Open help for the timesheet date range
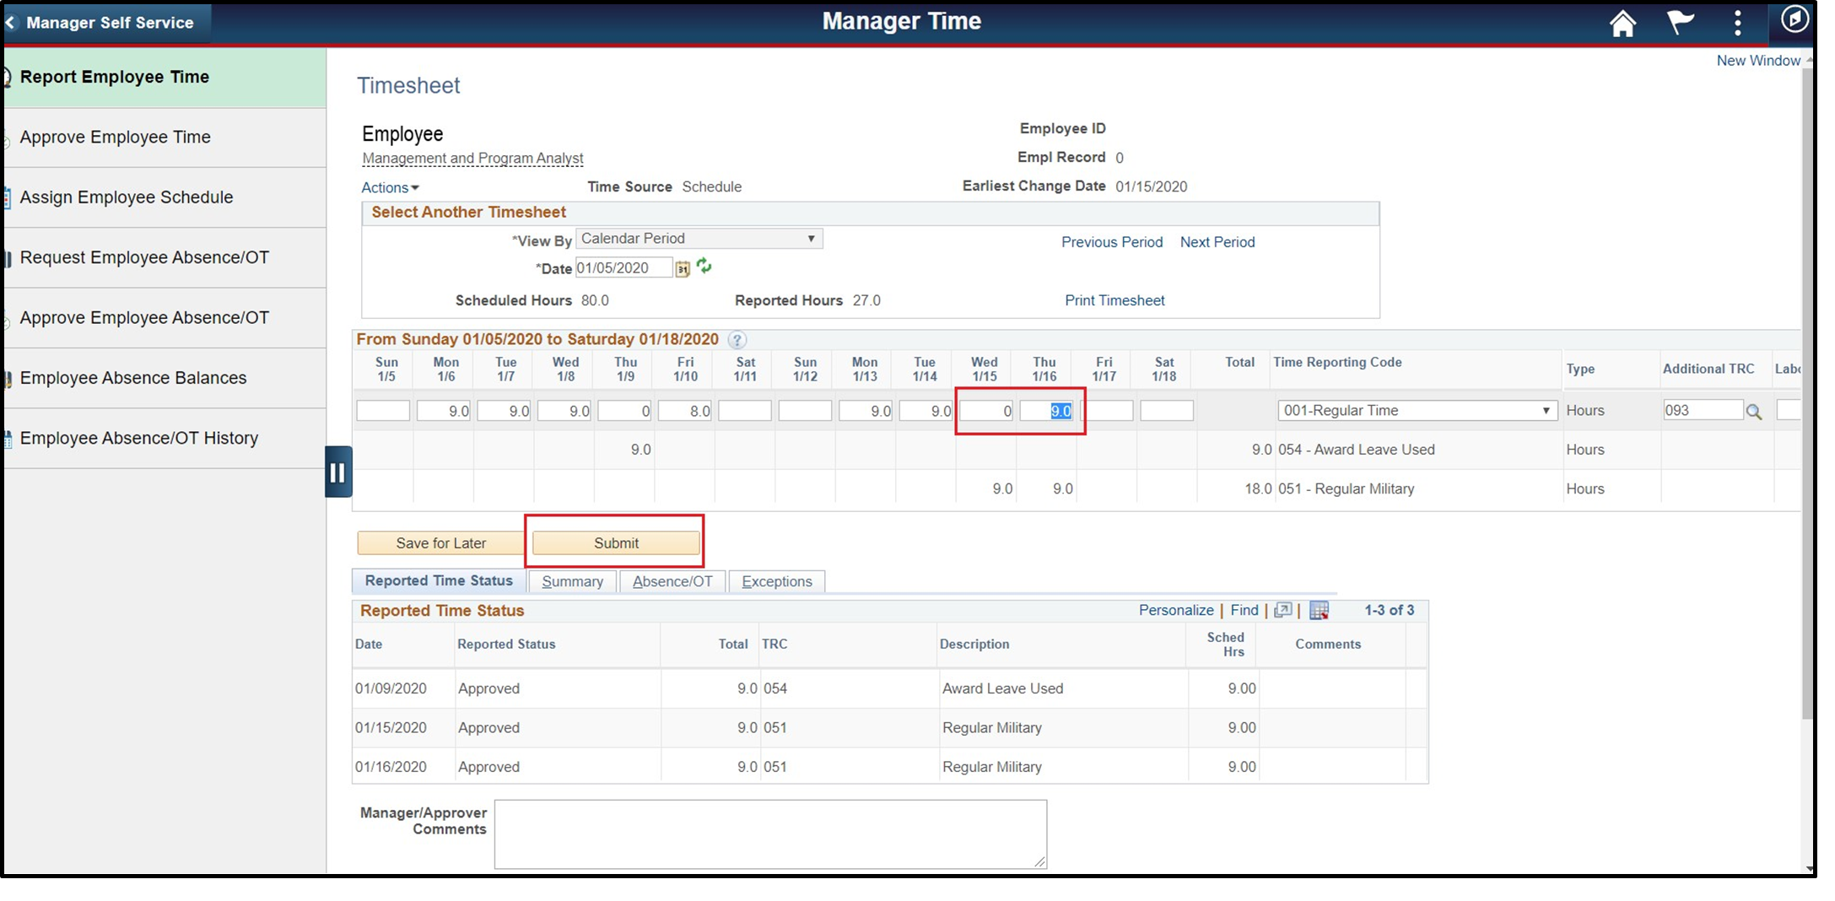 [736, 340]
